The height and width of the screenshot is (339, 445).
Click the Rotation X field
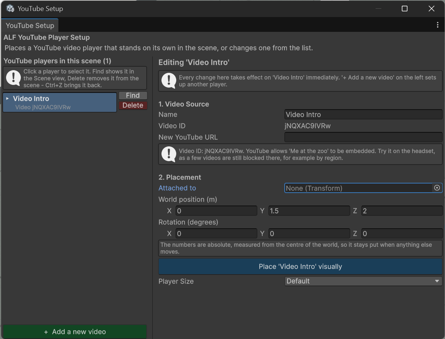click(x=216, y=233)
